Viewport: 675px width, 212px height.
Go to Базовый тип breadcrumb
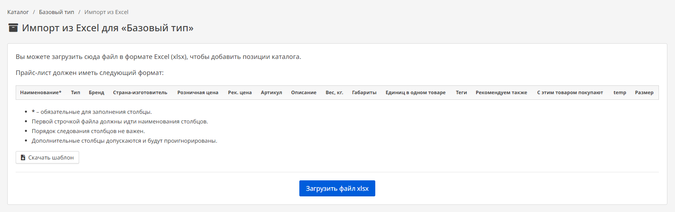(57, 12)
